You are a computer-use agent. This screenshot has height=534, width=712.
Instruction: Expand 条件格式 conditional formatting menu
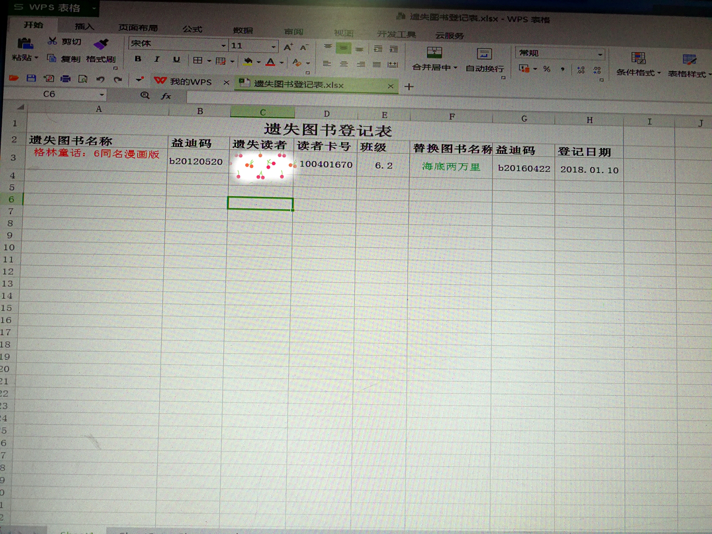click(638, 64)
